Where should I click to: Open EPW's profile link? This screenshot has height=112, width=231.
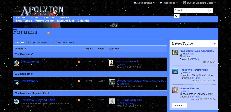[x=122, y=64]
